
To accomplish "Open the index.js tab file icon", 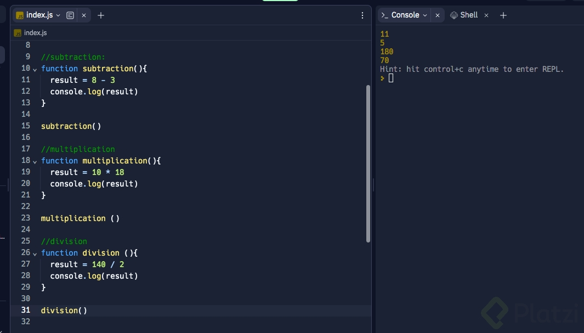I will [x=20, y=15].
